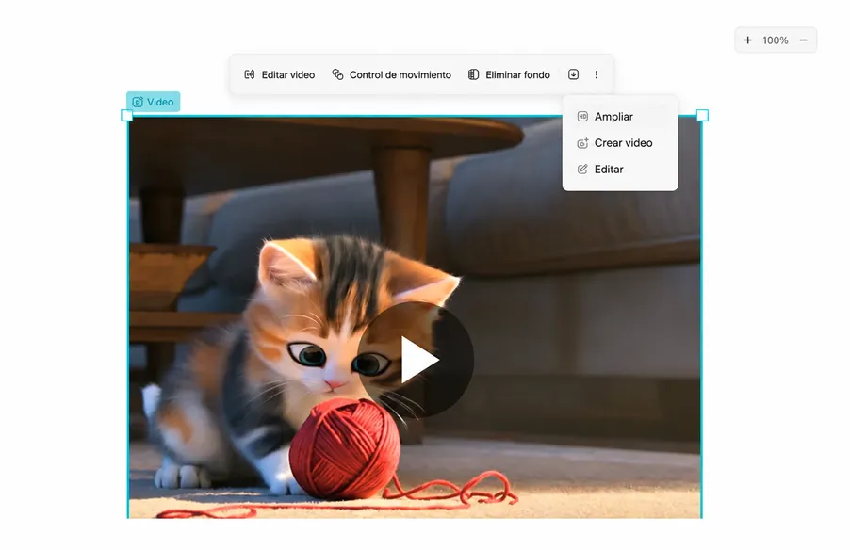Click the Video label tag

click(x=154, y=102)
